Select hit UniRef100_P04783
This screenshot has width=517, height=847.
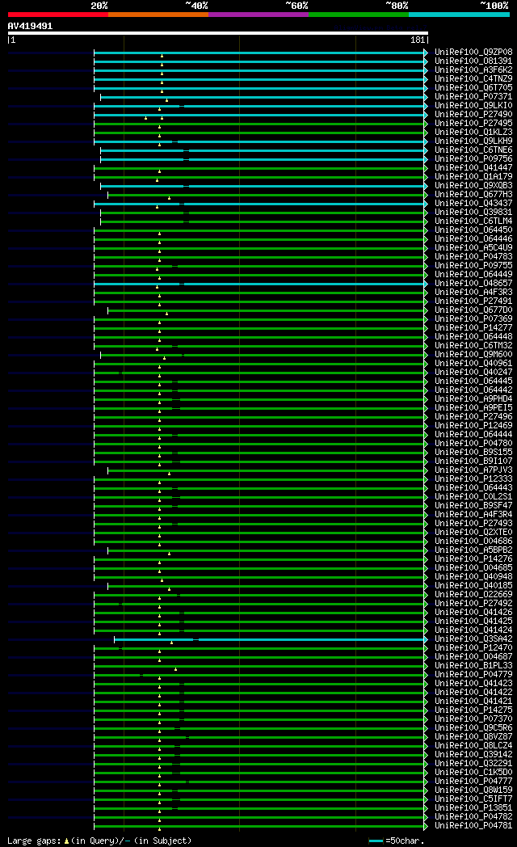[x=474, y=256]
